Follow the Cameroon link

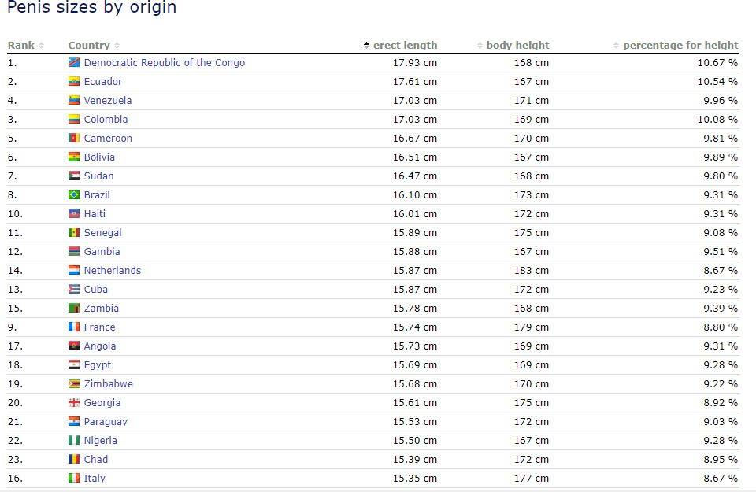[x=108, y=139]
